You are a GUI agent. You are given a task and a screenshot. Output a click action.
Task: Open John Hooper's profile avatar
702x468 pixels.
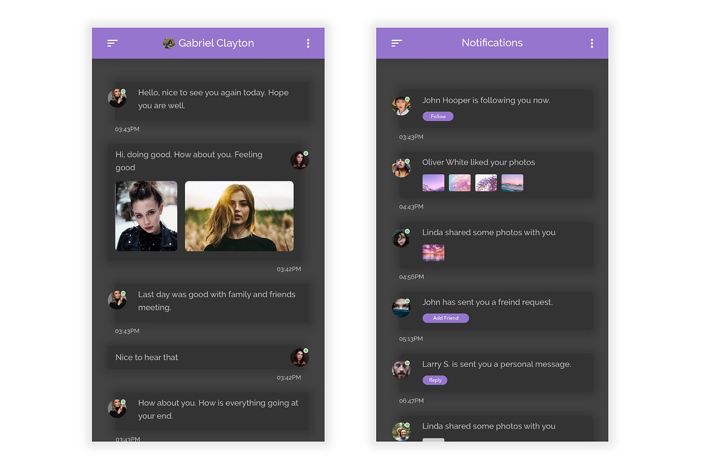coord(401,106)
